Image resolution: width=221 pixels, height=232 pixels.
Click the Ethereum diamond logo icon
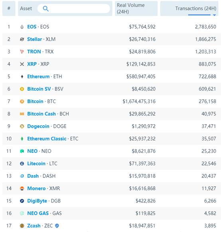(x=22, y=76)
